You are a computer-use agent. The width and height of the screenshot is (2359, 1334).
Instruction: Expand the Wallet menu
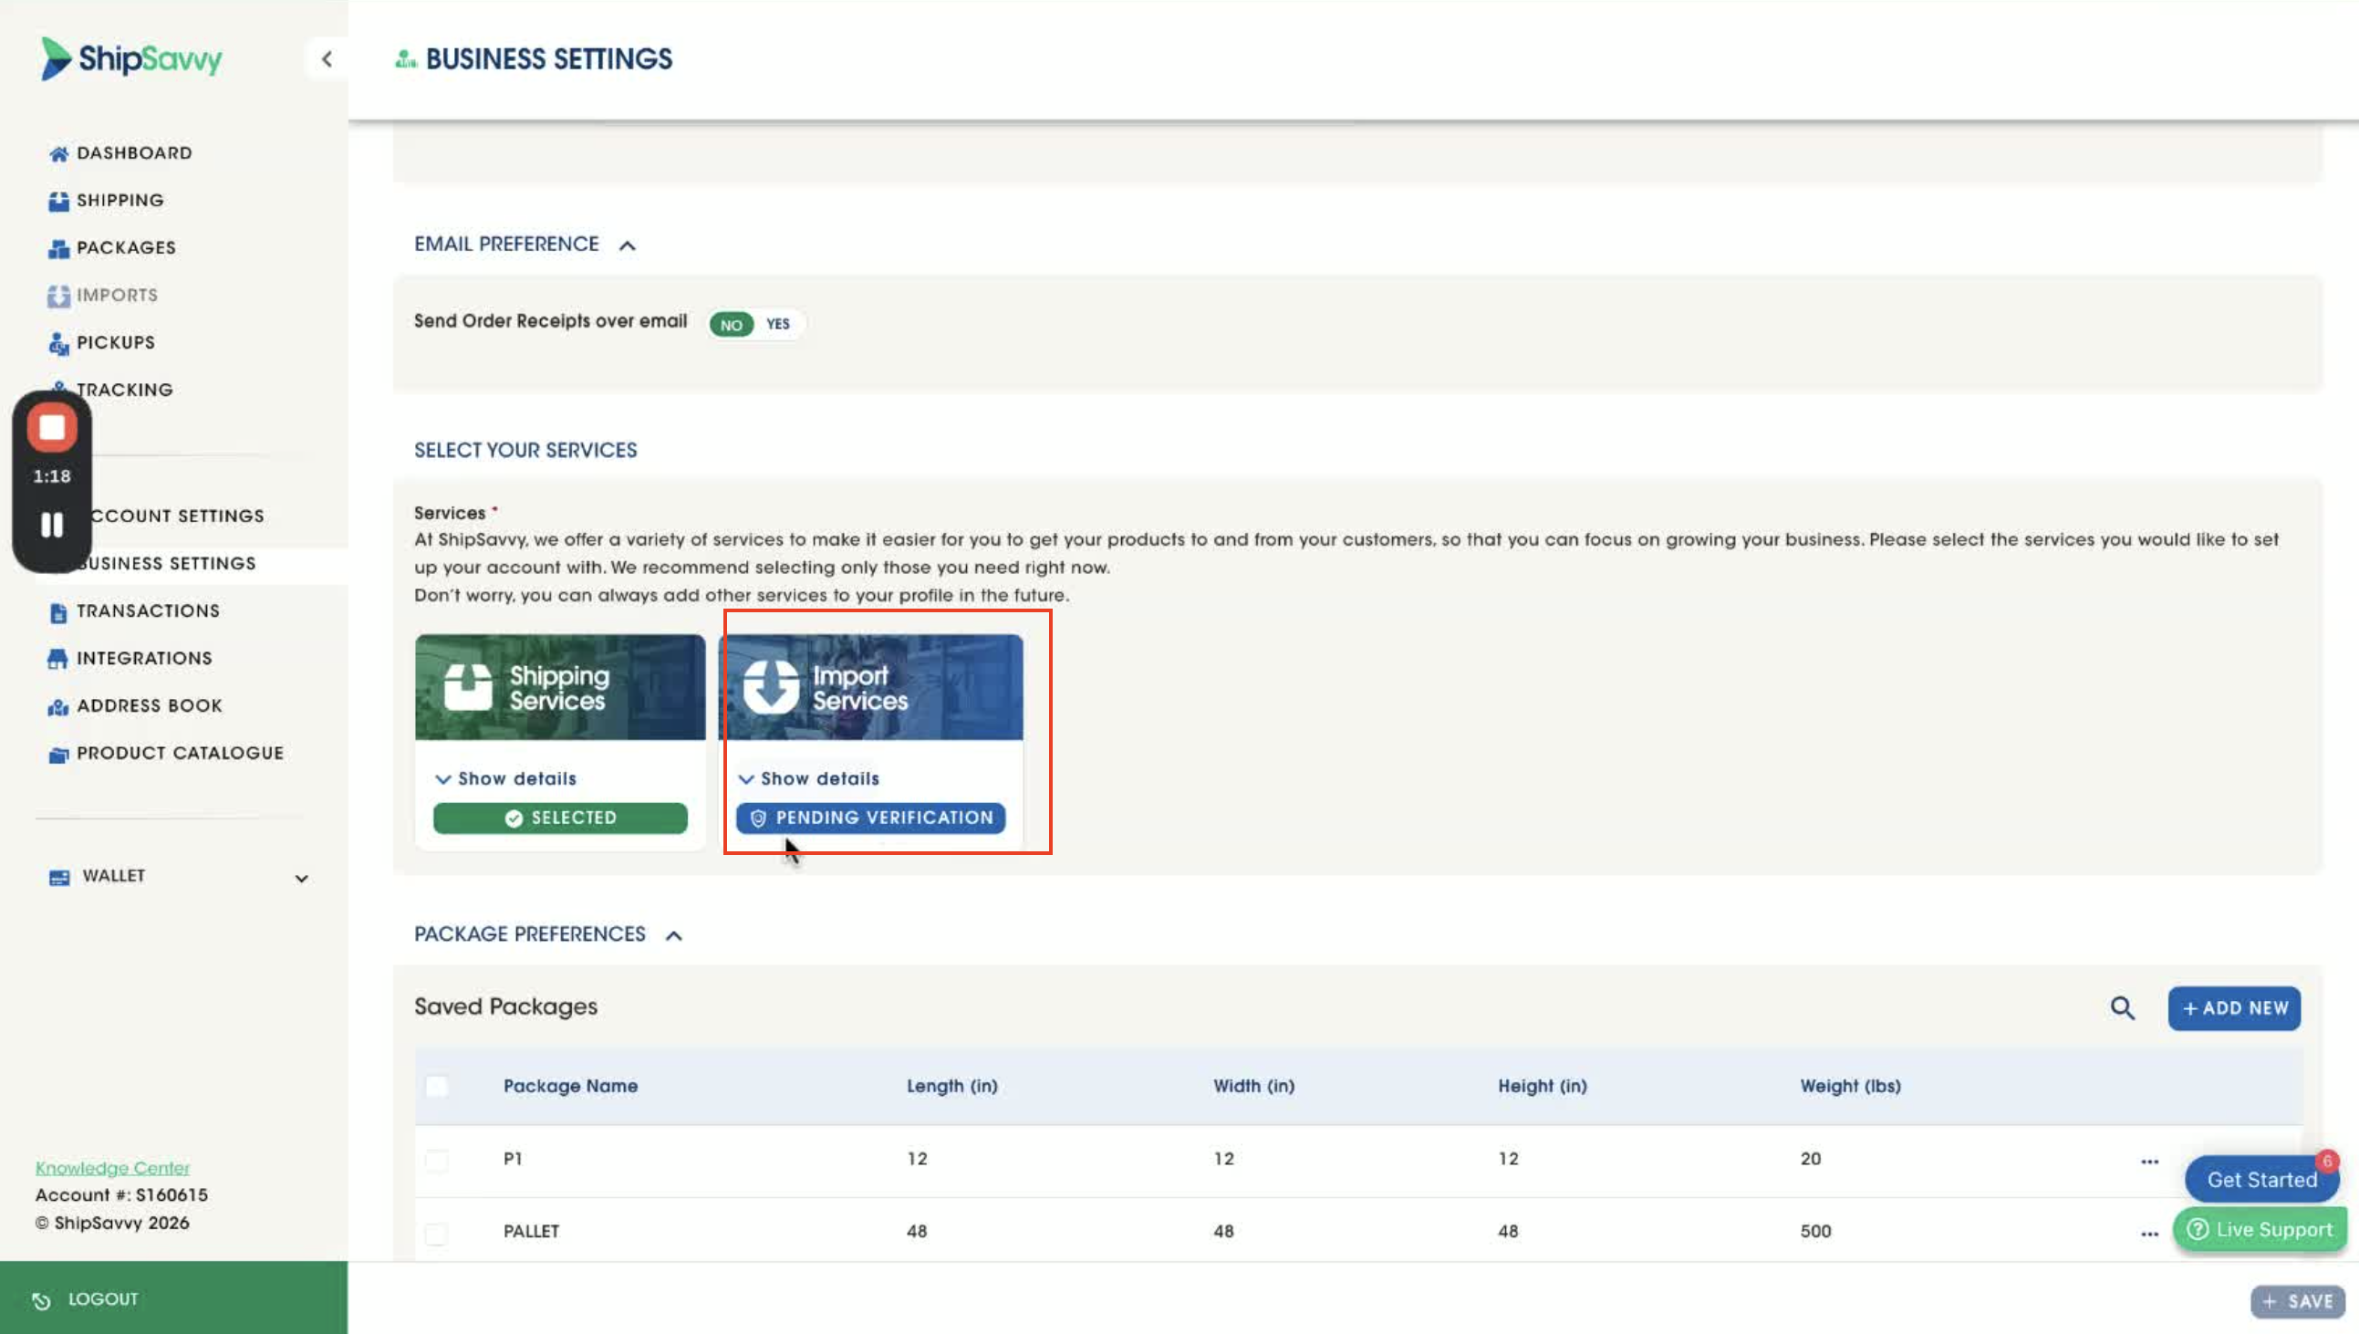point(301,879)
